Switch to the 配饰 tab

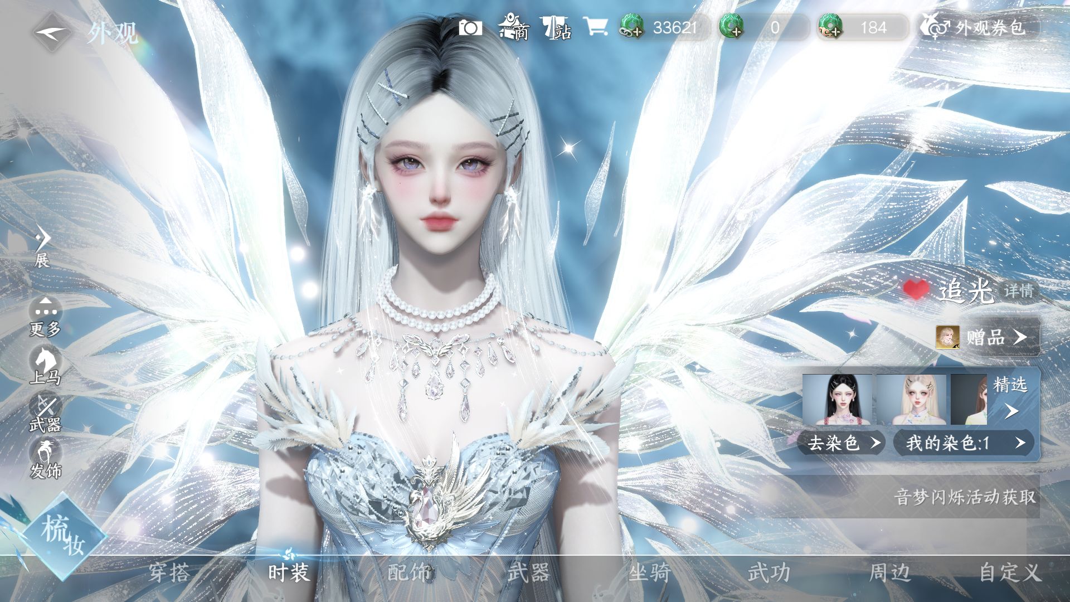(x=409, y=573)
